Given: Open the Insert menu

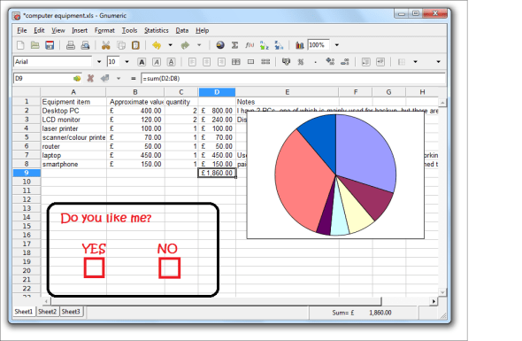Looking at the screenshot, I should pos(80,31).
